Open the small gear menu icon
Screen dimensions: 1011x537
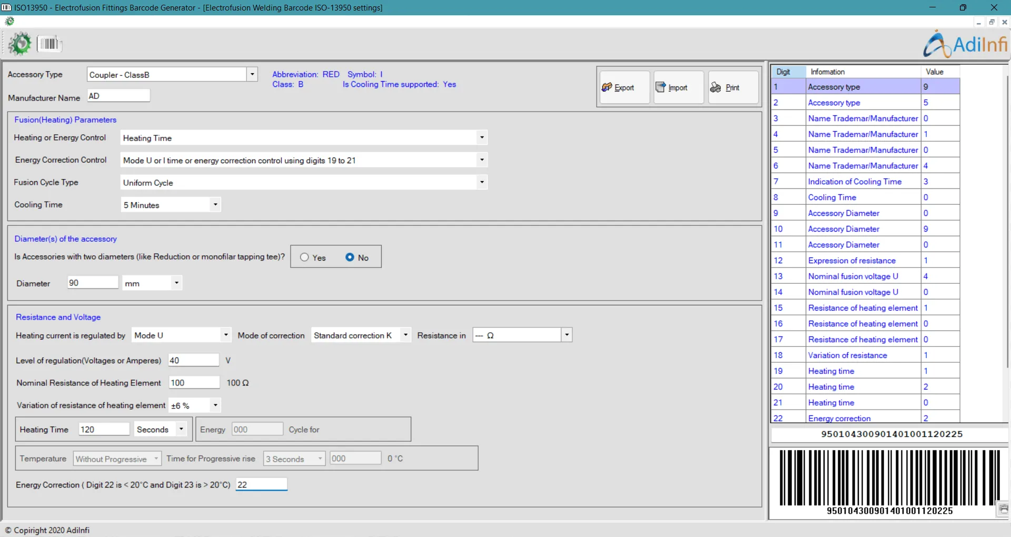9,21
